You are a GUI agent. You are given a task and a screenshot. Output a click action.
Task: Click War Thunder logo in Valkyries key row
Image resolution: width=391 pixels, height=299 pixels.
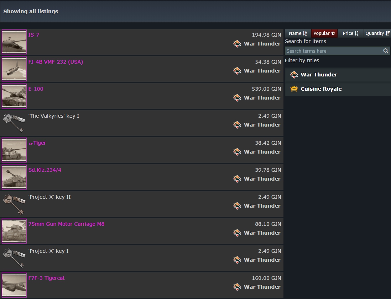(237, 125)
